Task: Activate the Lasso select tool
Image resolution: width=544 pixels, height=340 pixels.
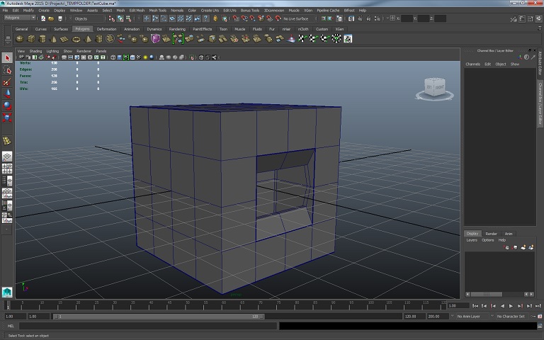Action: [x=7, y=70]
